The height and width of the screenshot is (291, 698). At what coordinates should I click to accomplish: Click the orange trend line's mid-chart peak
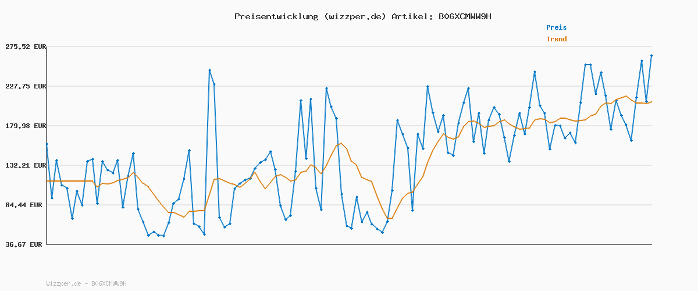point(341,143)
